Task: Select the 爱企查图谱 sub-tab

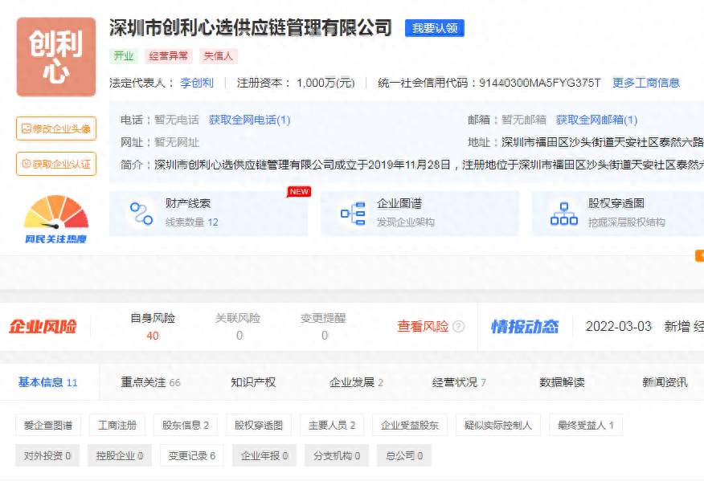Action: point(48,425)
